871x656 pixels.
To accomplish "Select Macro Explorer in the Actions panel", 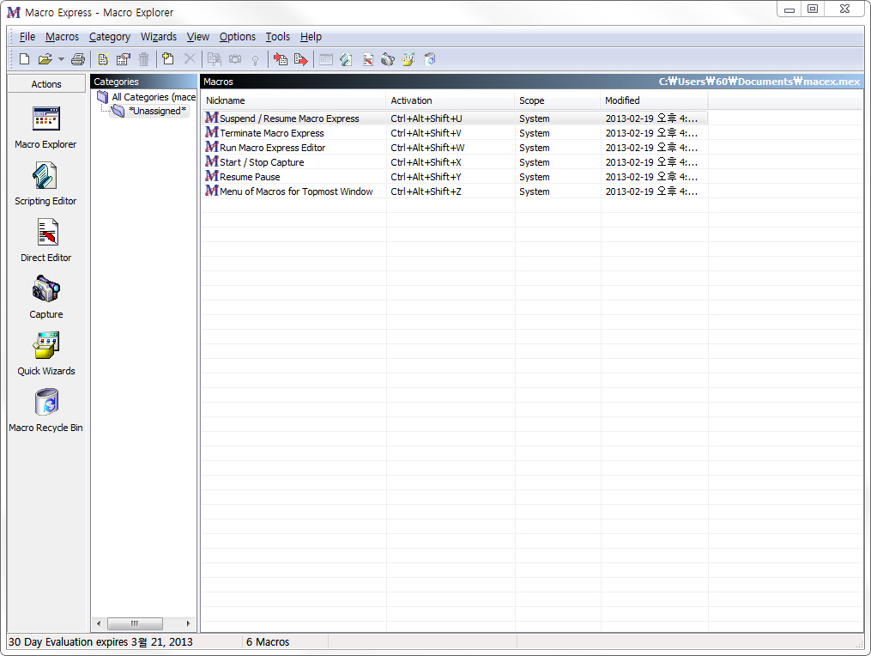I will 46,128.
